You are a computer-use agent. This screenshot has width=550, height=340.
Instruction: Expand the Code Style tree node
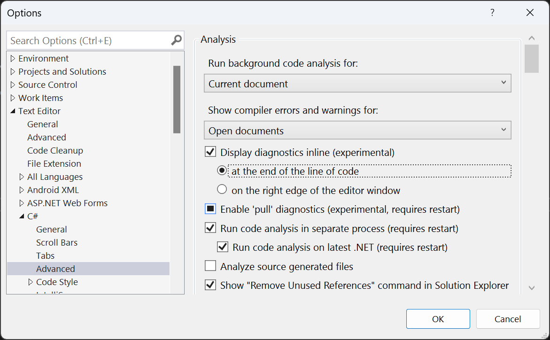[30, 282]
